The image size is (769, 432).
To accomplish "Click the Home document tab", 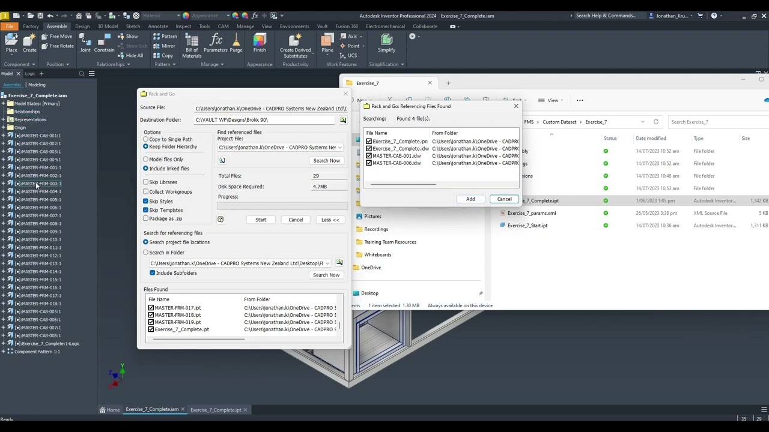I will point(110,410).
